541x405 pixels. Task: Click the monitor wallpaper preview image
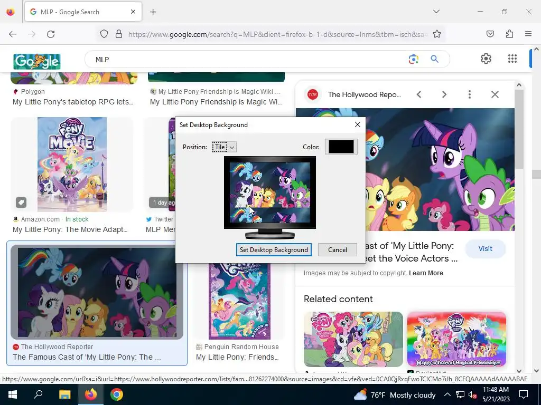[x=270, y=192]
